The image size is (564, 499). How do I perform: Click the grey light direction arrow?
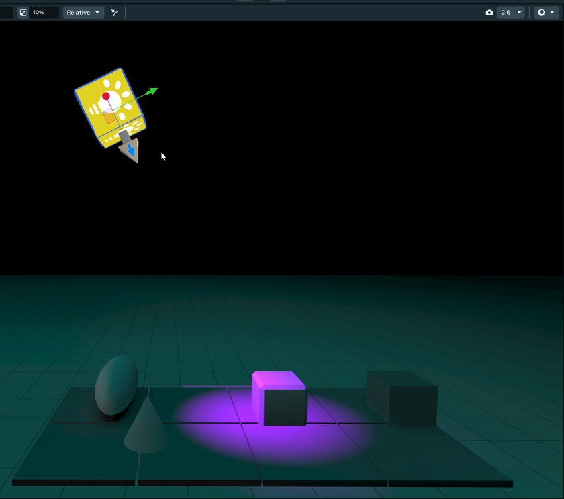tap(126, 138)
